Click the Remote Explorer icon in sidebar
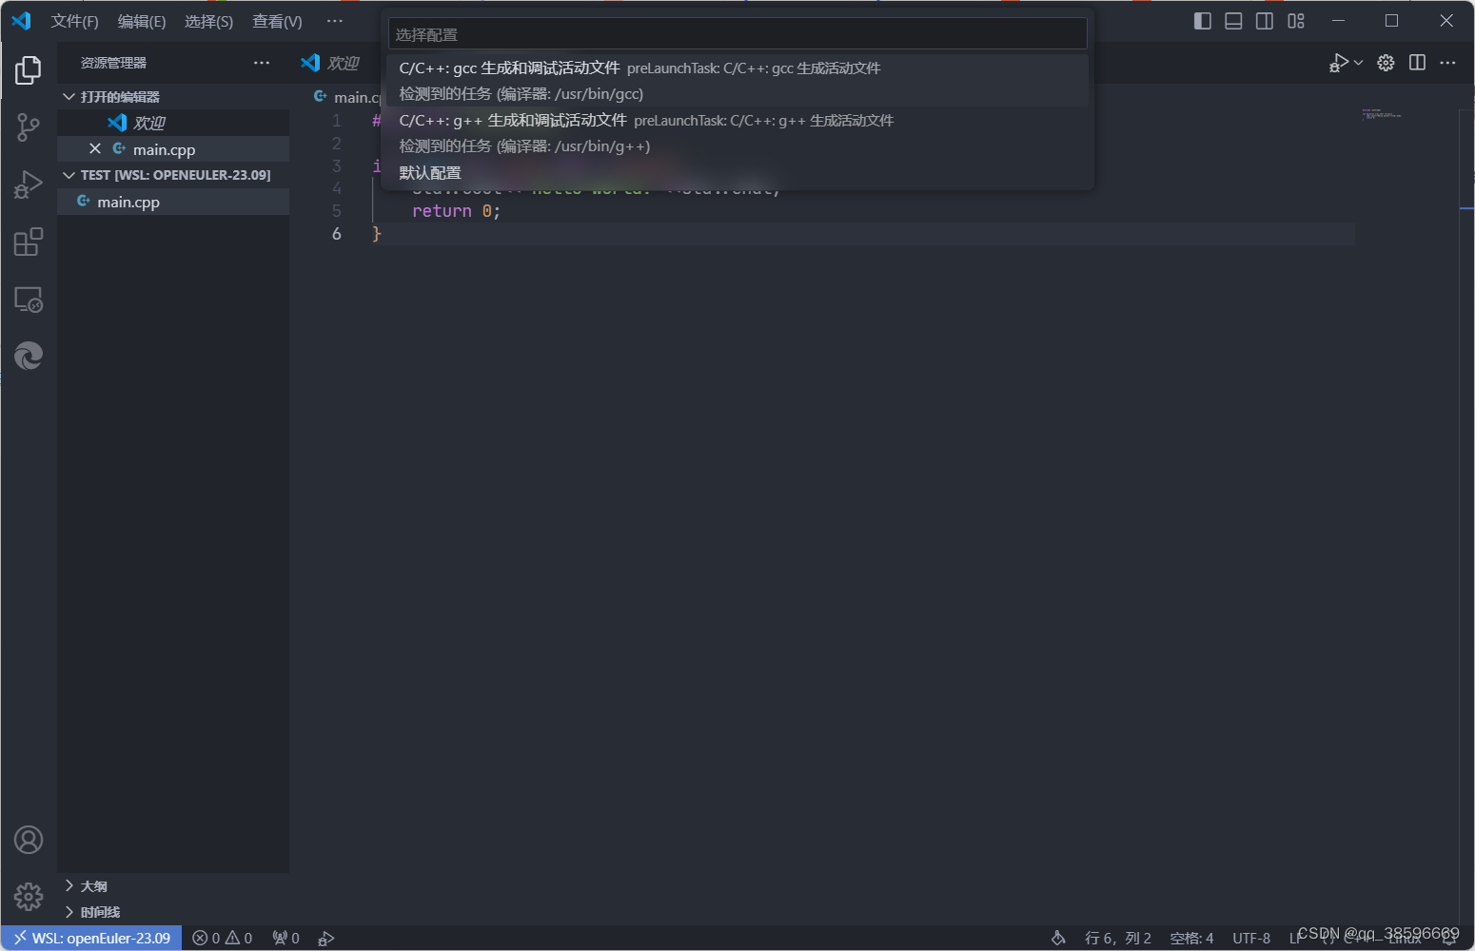The height and width of the screenshot is (951, 1475). pyautogui.click(x=28, y=300)
